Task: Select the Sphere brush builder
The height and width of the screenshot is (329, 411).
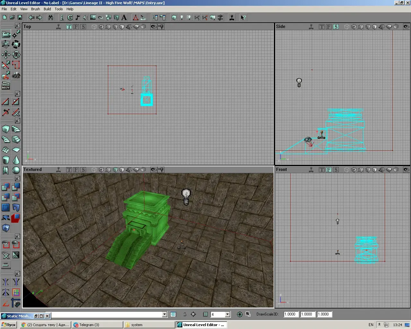Action: point(16,170)
